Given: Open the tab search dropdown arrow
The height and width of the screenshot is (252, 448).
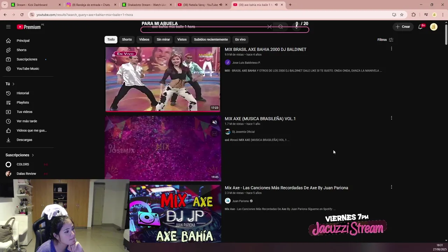Looking at the screenshot, I should click(5, 5).
